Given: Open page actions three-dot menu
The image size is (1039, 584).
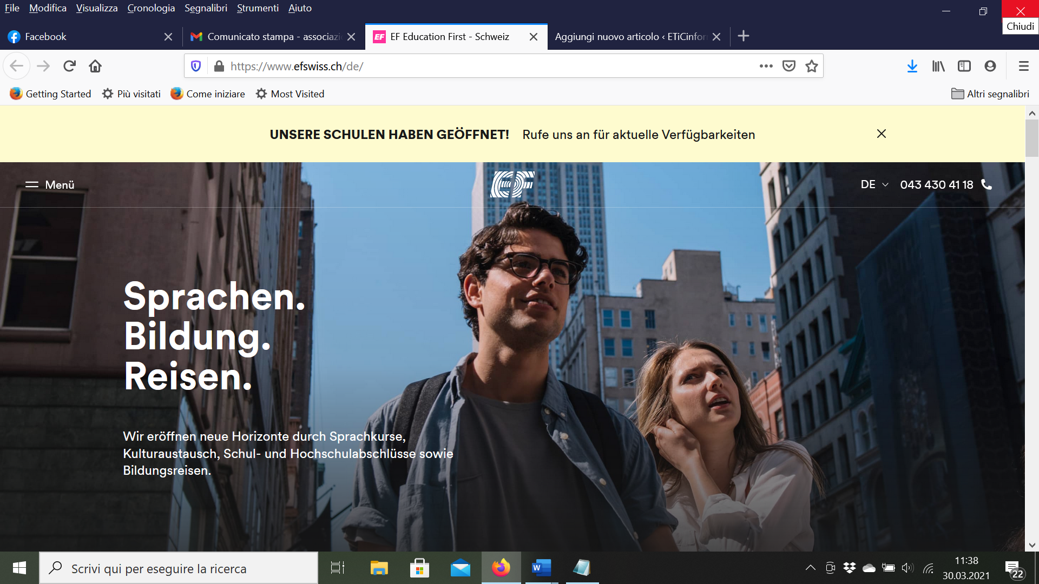Looking at the screenshot, I should coord(766,66).
